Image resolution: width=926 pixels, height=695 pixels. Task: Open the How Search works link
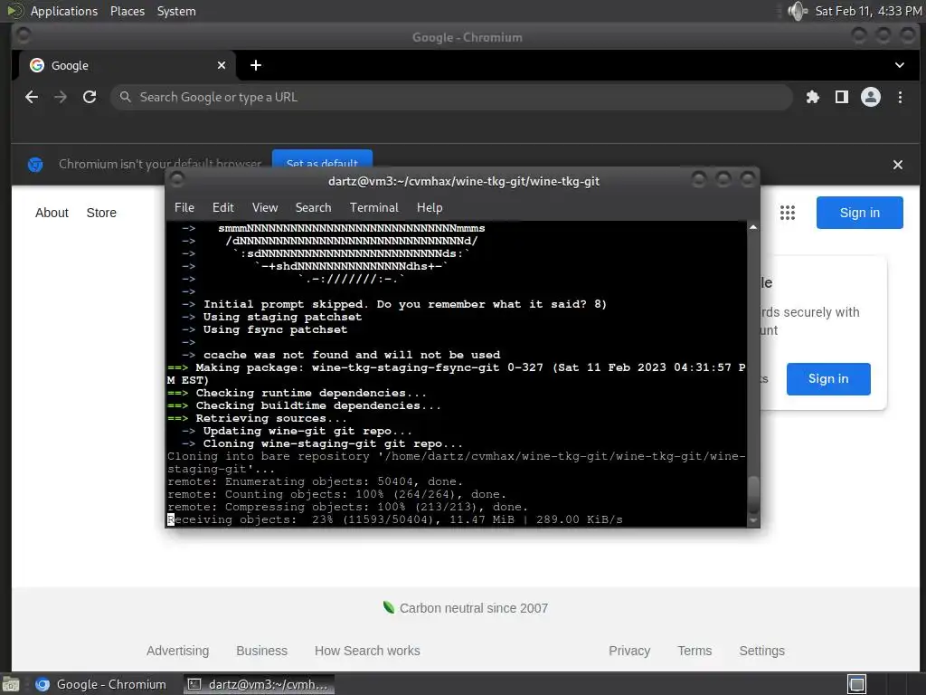click(x=367, y=651)
